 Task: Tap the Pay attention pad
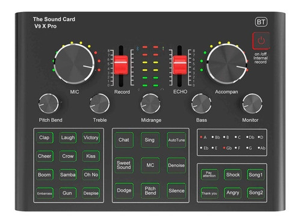click(209, 174)
